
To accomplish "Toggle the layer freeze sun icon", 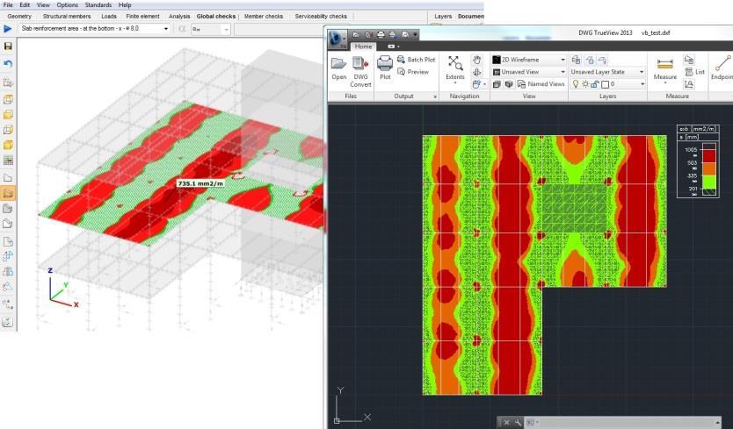I will click(585, 84).
